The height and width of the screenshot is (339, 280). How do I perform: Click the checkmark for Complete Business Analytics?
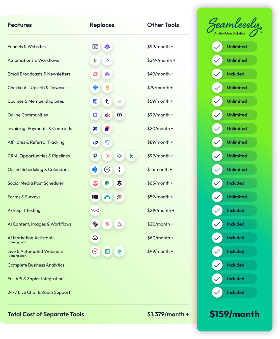tap(217, 265)
